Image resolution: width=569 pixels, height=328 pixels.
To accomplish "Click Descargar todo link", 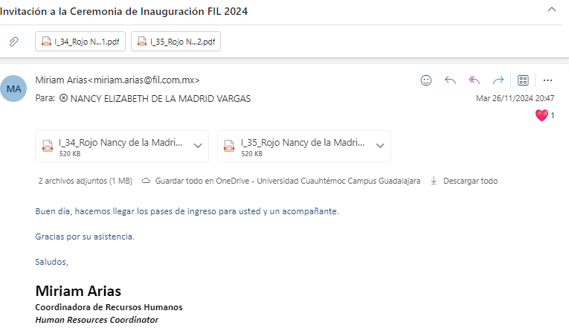I will coord(470,181).
